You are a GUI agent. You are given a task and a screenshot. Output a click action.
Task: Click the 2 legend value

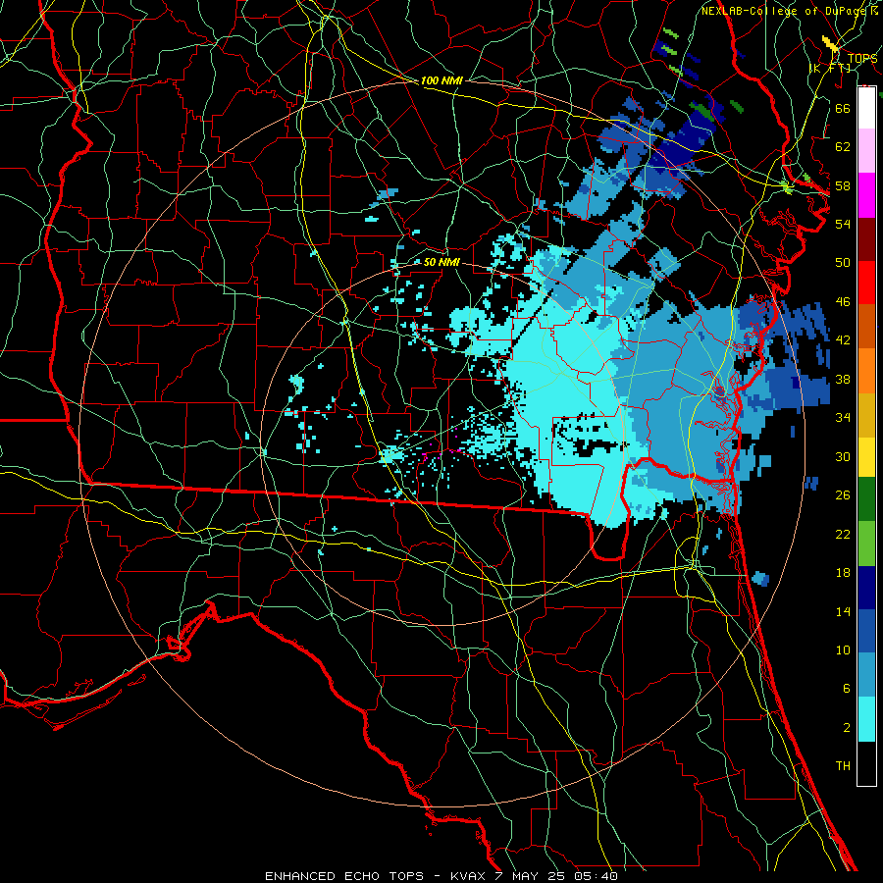(x=846, y=727)
